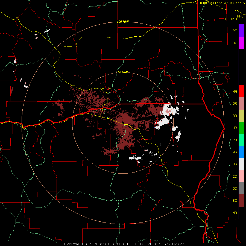The width and height of the screenshot is (246, 246).
Task: Click the 02:23 timestamp text
Action: tap(178, 244)
